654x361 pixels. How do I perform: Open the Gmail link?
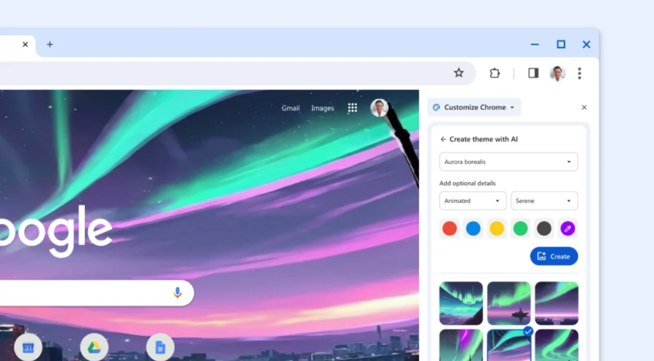291,108
